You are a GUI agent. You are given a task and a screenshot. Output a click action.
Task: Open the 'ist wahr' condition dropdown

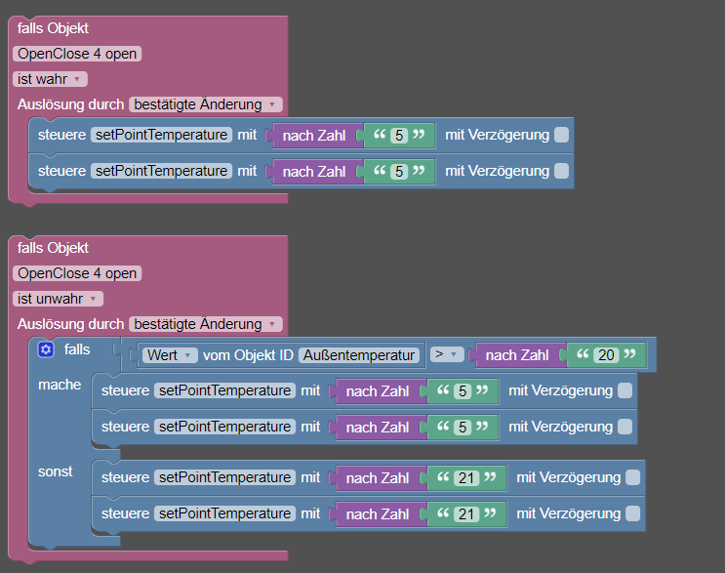[50, 79]
